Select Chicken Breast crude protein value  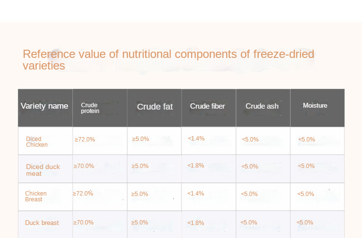83,194
